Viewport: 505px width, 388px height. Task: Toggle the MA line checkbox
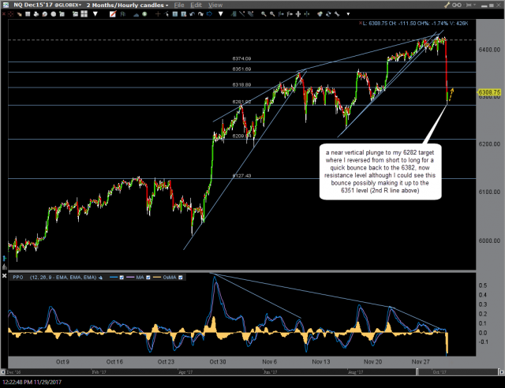[148, 278]
